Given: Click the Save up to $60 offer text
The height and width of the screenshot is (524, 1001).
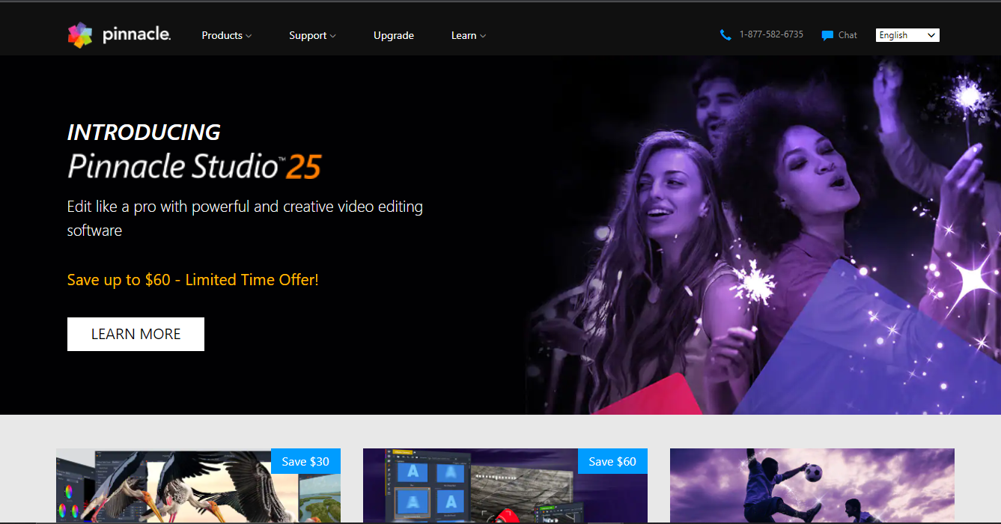Looking at the screenshot, I should [192, 280].
